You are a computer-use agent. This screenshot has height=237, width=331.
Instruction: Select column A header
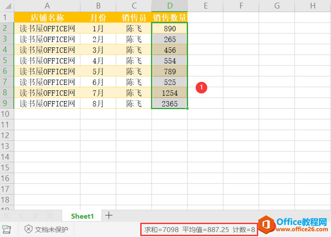[47, 6]
